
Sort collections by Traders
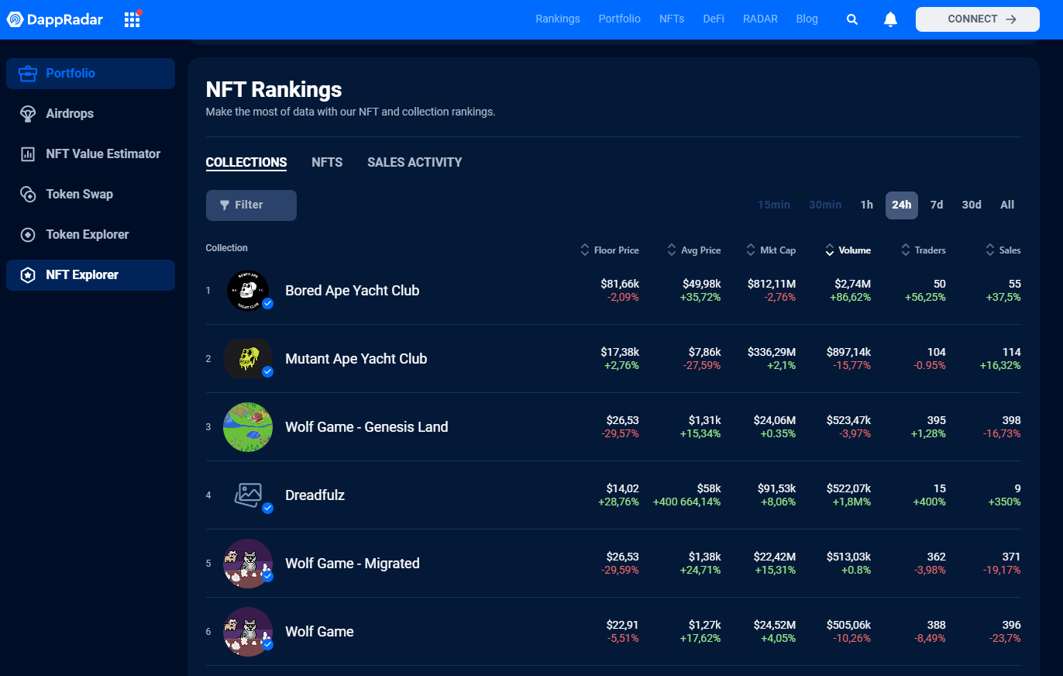[x=924, y=250]
